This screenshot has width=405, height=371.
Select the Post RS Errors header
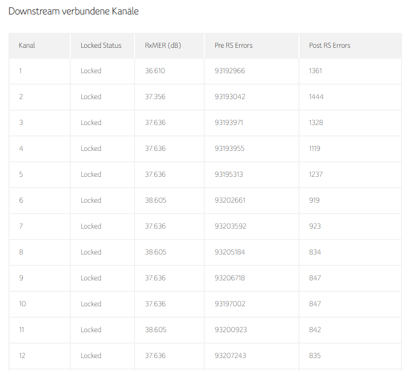[x=329, y=45]
